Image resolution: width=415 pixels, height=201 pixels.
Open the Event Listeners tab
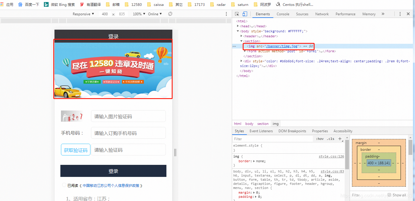click(x=261, y=131)
